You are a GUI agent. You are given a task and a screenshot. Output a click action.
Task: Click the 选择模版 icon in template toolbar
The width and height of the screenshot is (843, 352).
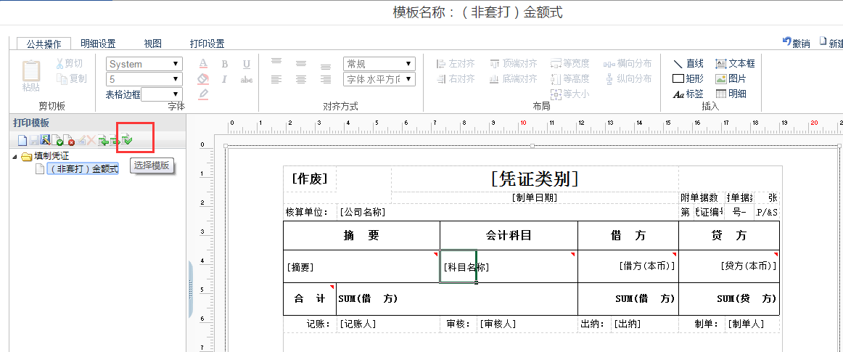coord(128,139)
